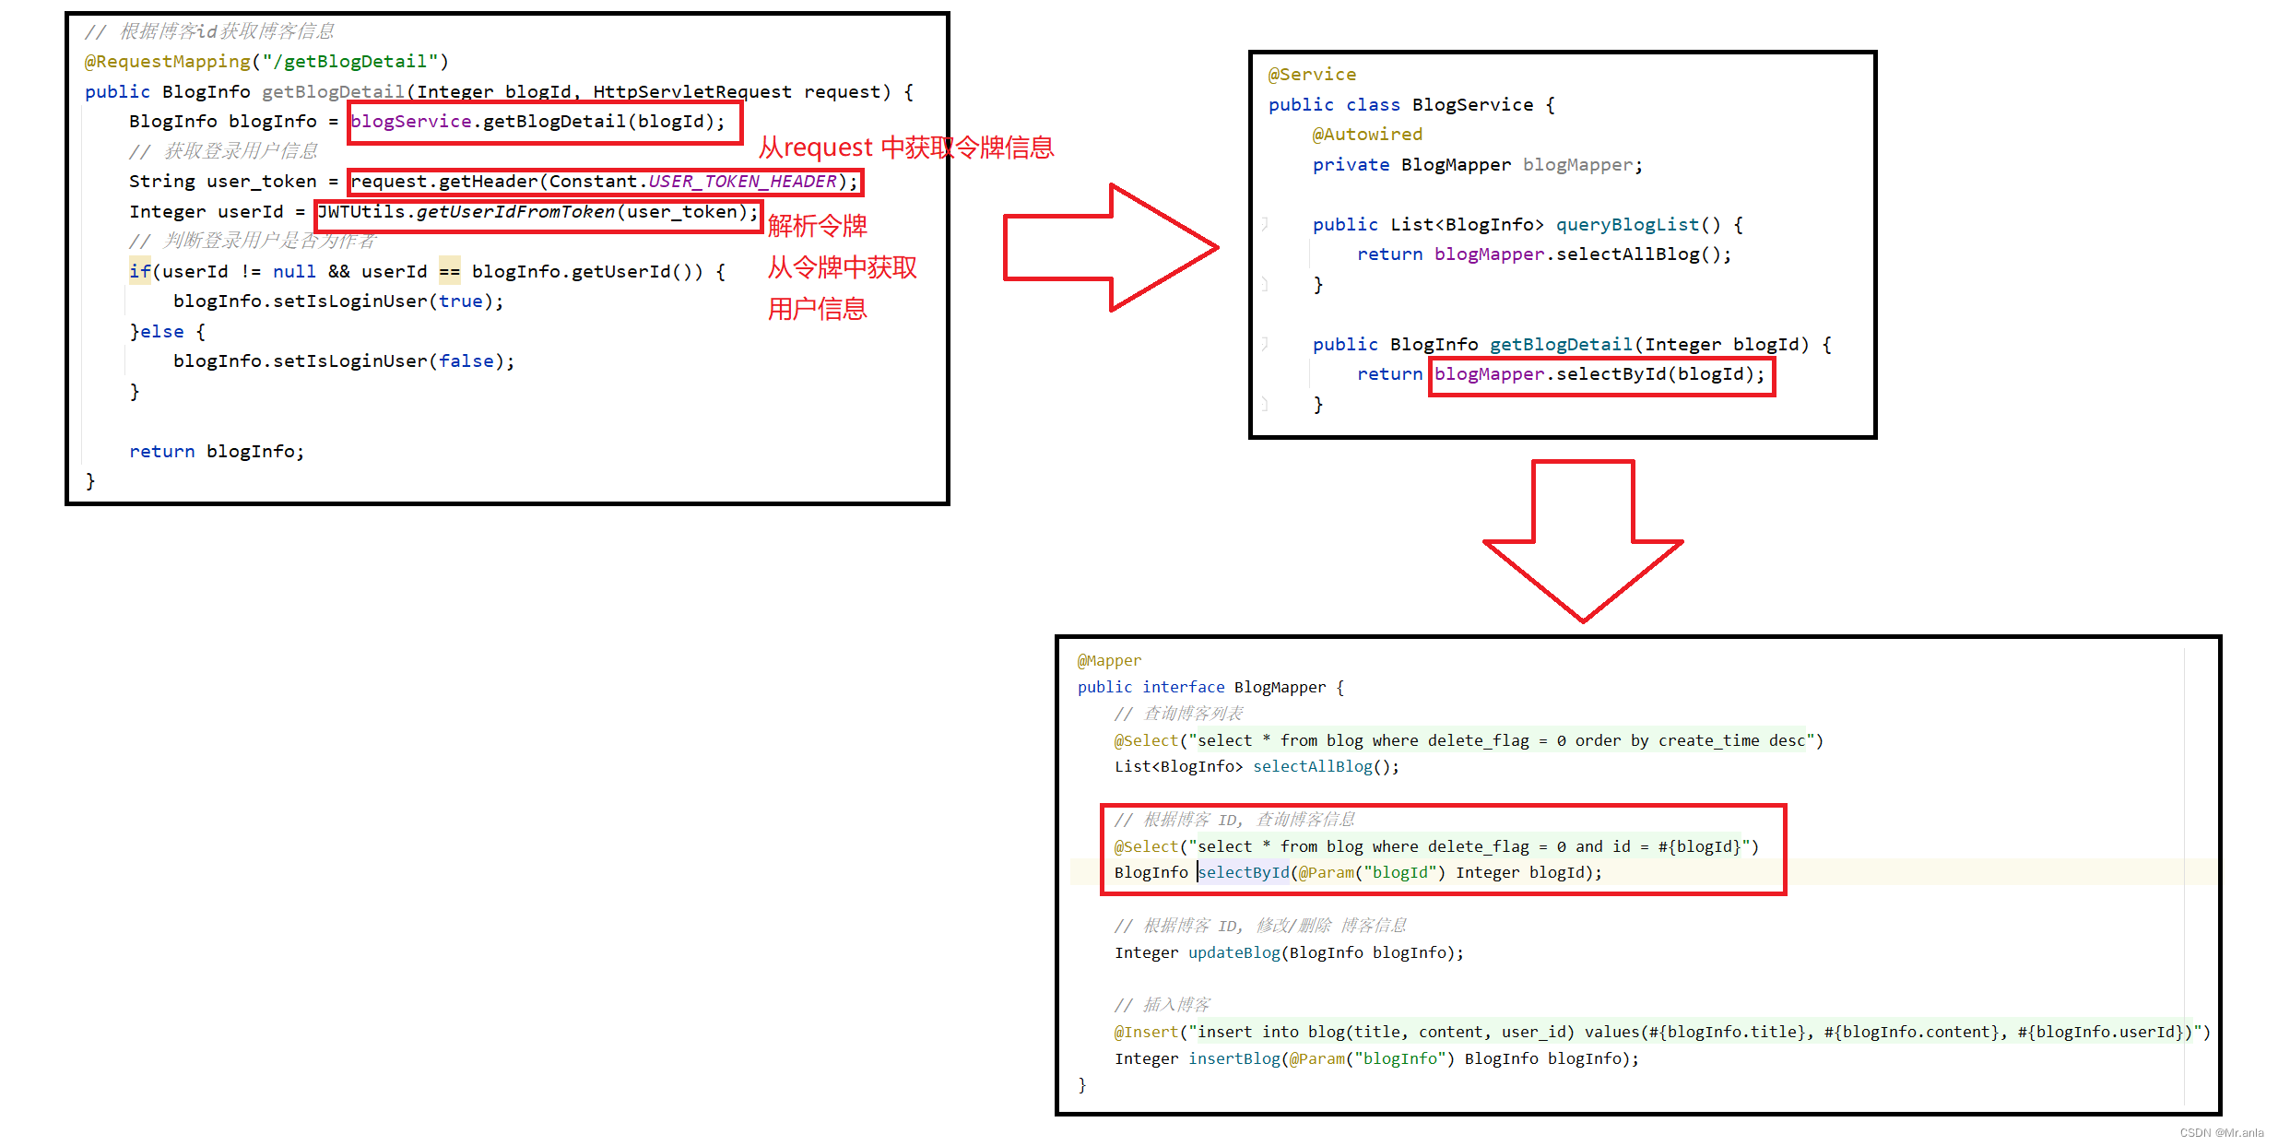Click 'Integer updateBlog(BlogInfo blogInfo);' declaration
This screenshot has height=1146, width=2278.
coord(1289,953)
